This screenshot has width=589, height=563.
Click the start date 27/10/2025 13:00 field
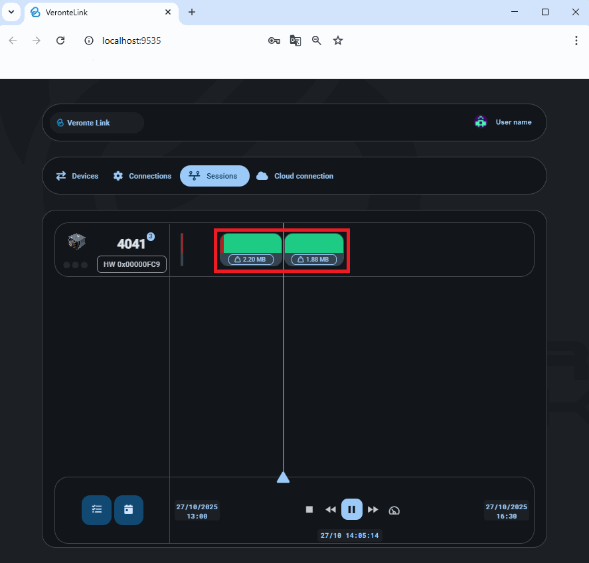click(197, 511)
